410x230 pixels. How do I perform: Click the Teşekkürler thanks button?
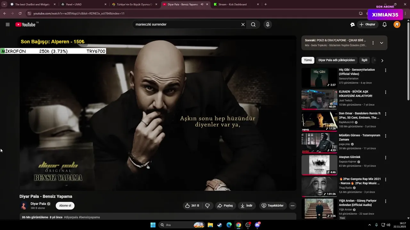[273, 206]
